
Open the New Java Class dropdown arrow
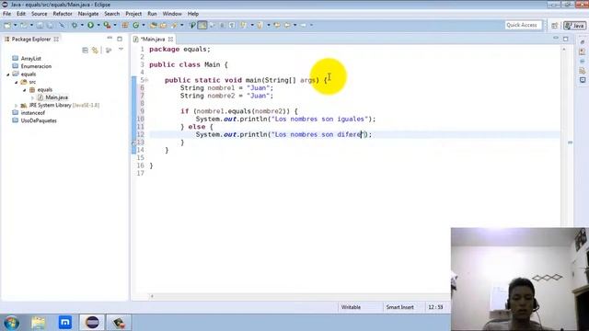point(144,25)
